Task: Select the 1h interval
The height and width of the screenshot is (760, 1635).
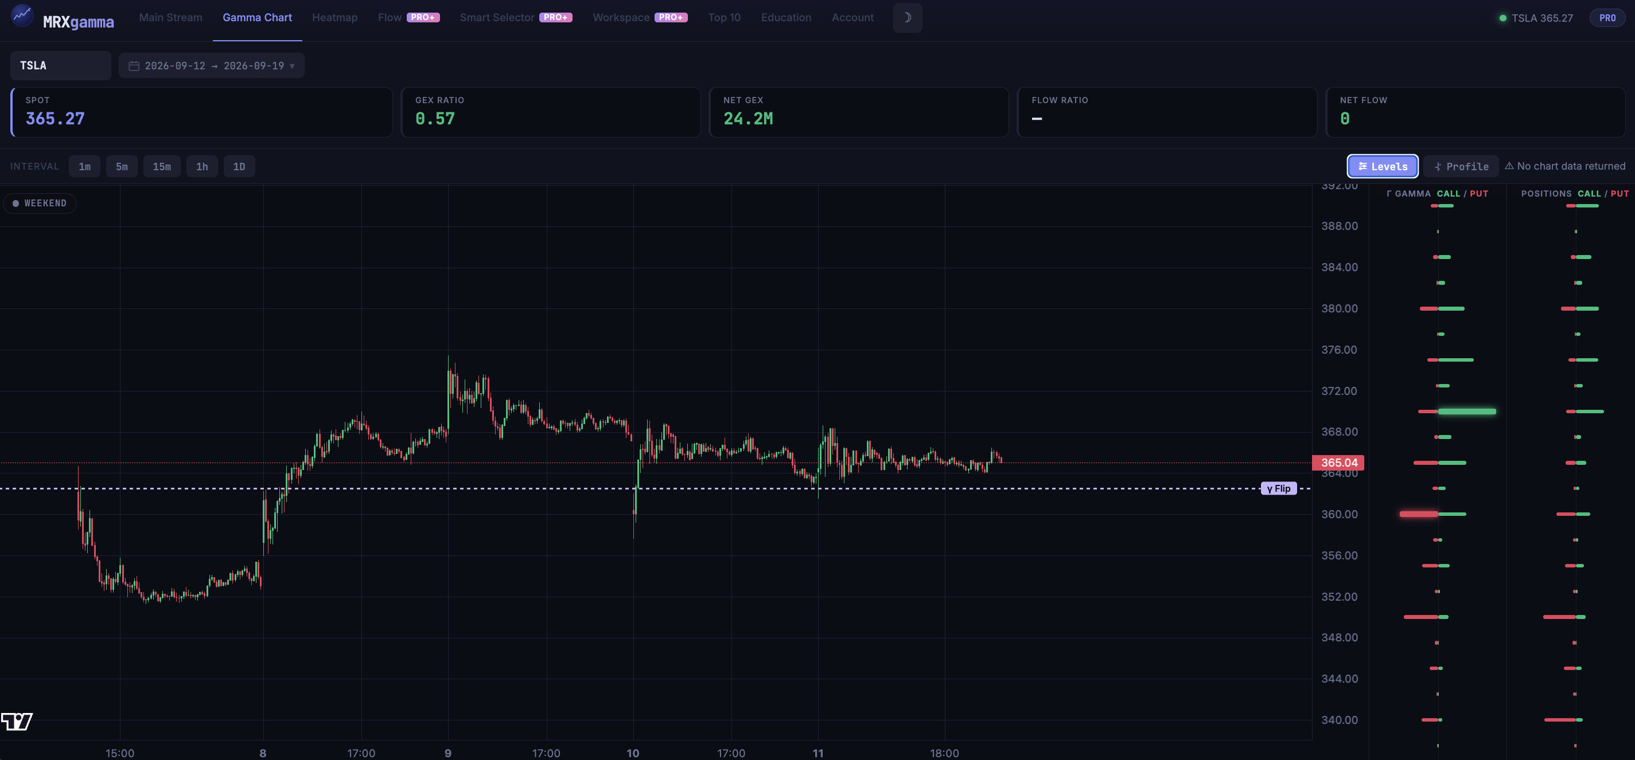Action: point(202,166)
